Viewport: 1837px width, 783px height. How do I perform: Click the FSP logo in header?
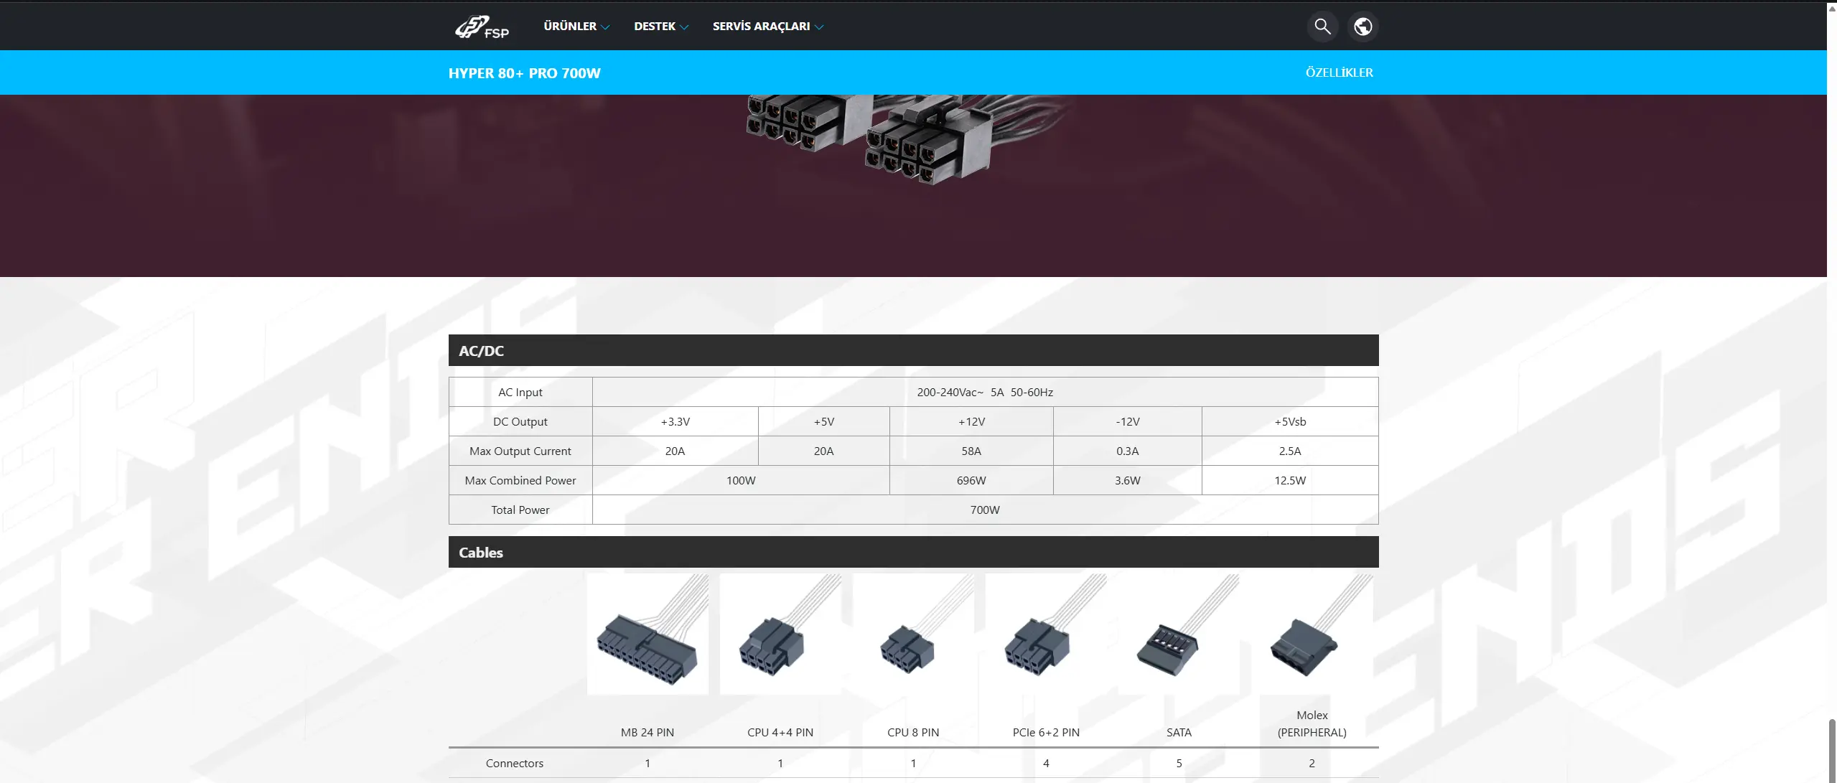coord(482,27)
